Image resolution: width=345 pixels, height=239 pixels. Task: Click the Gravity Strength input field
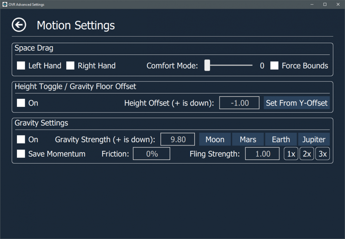click(178, 139)
